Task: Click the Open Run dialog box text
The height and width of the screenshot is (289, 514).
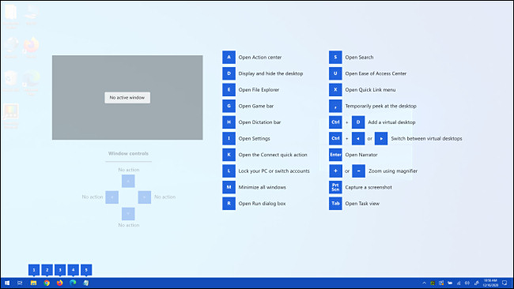Action: pyautogui.click(x=262, y=203)
